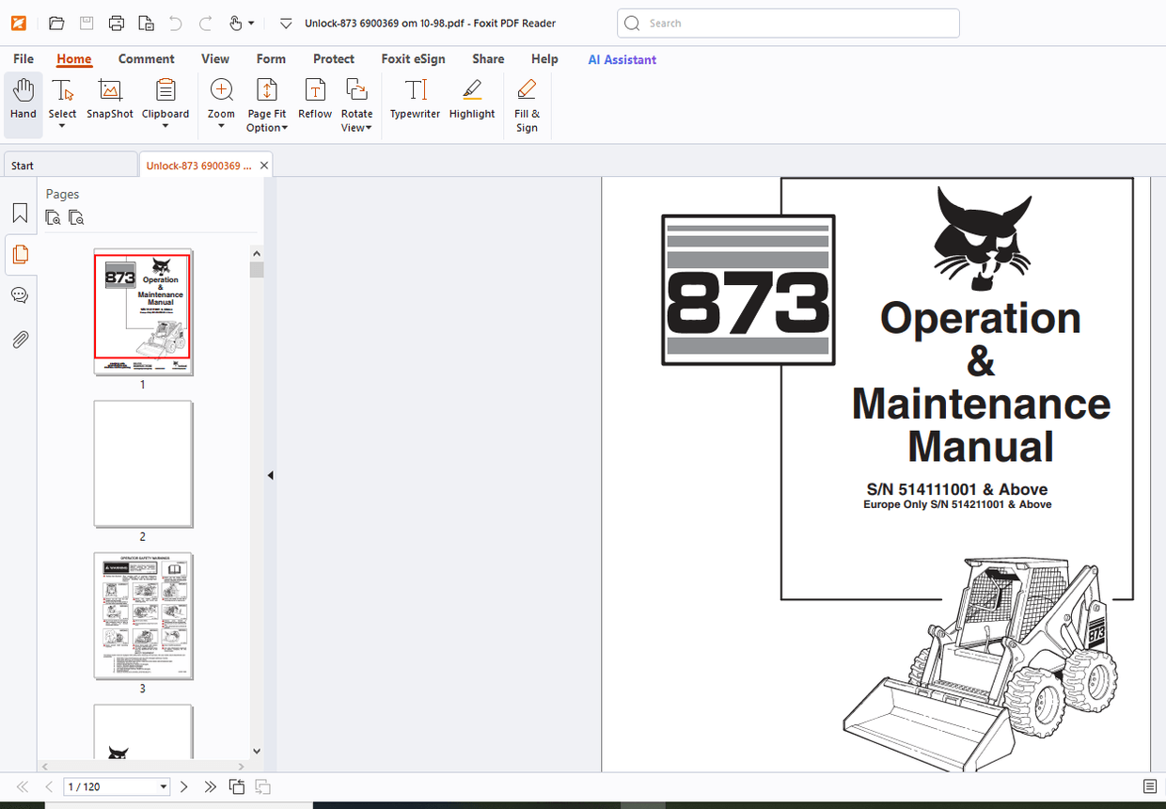Open the Bookmarks side panel
The width and height of the screenshot is (1166, 809).
(x=20, y=213)
